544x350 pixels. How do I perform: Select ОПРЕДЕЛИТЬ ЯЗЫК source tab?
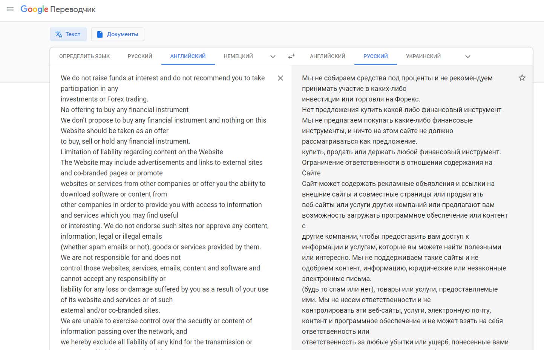[x=84, y=56]
